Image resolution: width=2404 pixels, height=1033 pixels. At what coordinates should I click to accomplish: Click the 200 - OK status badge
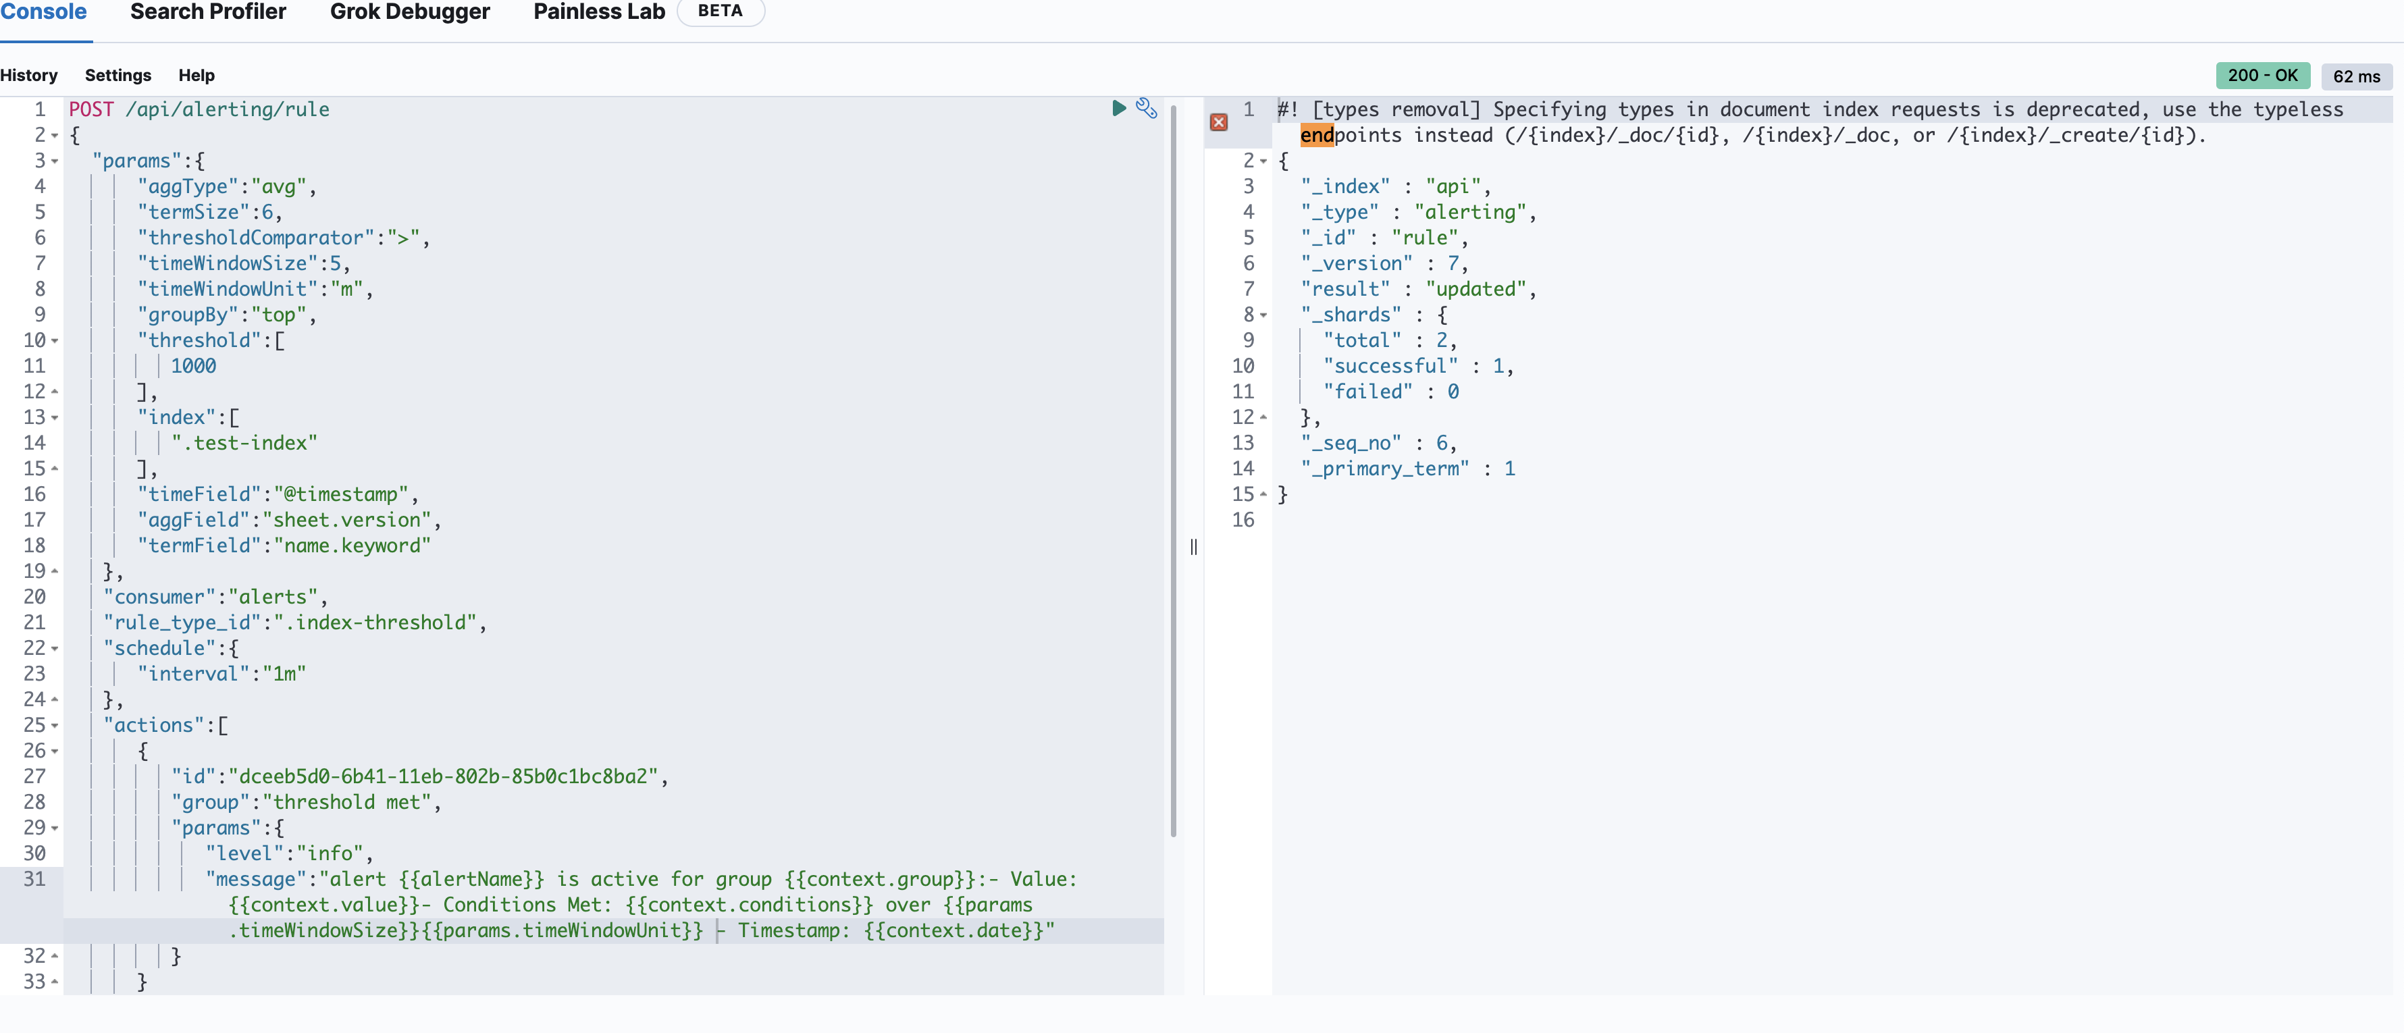click(x=2262, y=76)
